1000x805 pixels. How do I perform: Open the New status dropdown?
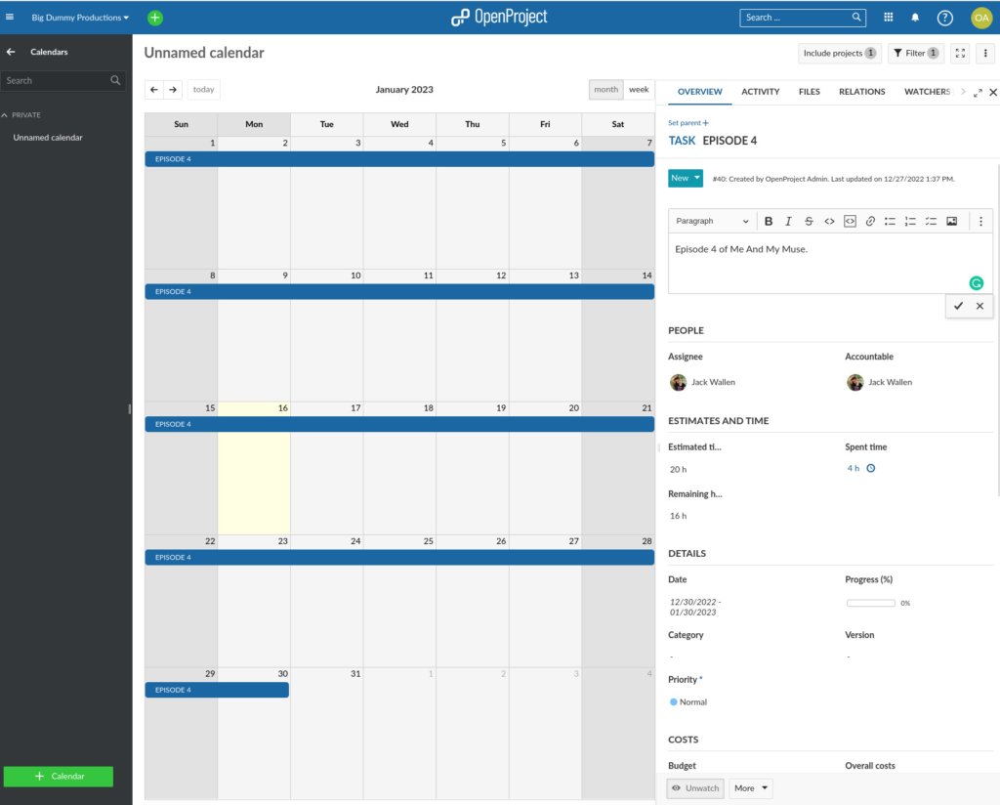click(684, 179)
